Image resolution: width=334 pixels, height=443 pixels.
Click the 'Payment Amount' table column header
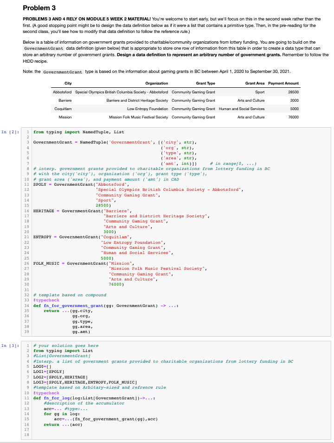[283, 83]
